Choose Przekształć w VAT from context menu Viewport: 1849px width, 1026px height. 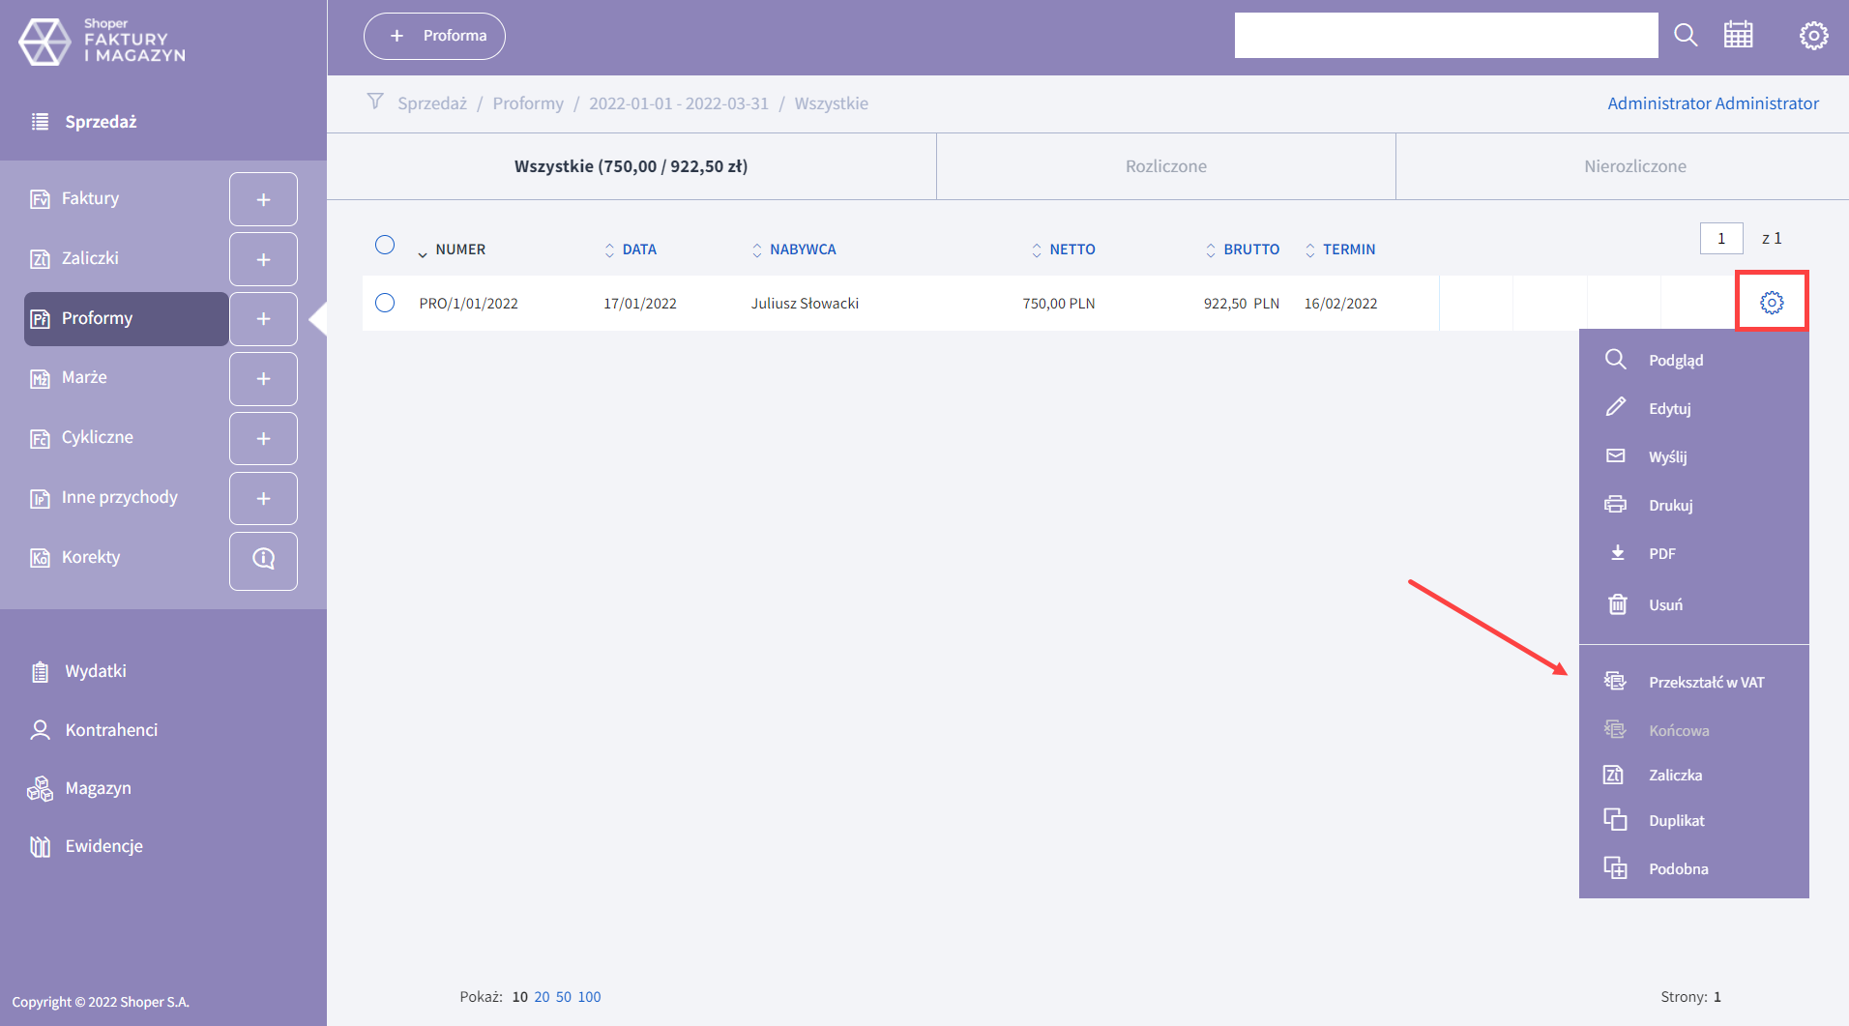pyautogui.click(x=1706, y=683)
